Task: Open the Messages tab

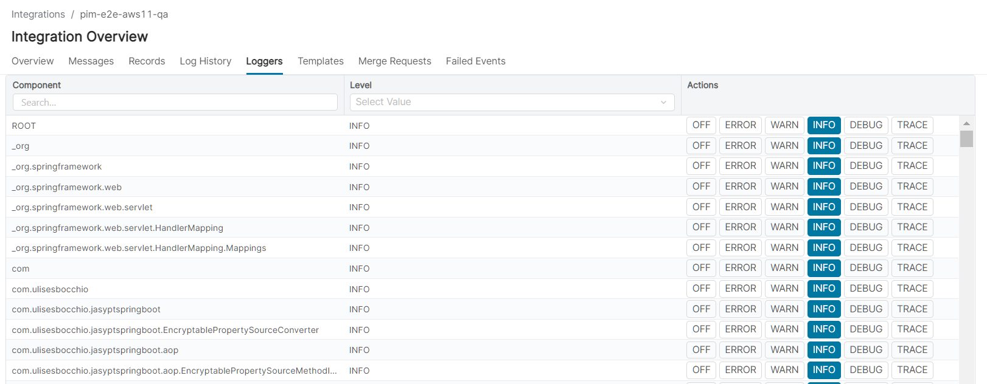Action: (91, 61)
